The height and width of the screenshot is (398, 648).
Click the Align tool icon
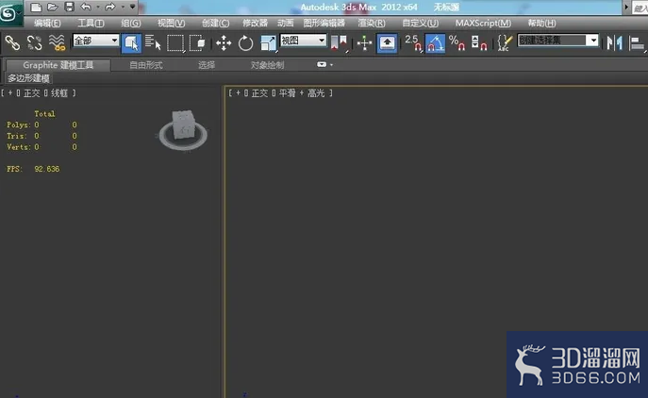click(x=638, y=43)
